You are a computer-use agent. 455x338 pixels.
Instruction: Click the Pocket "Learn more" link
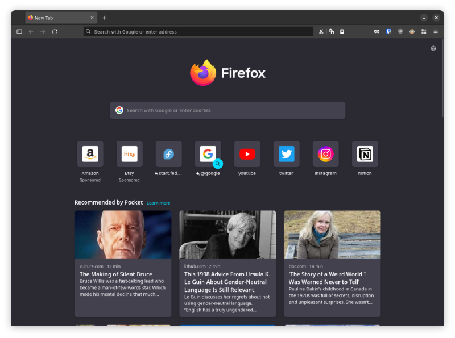158,203
